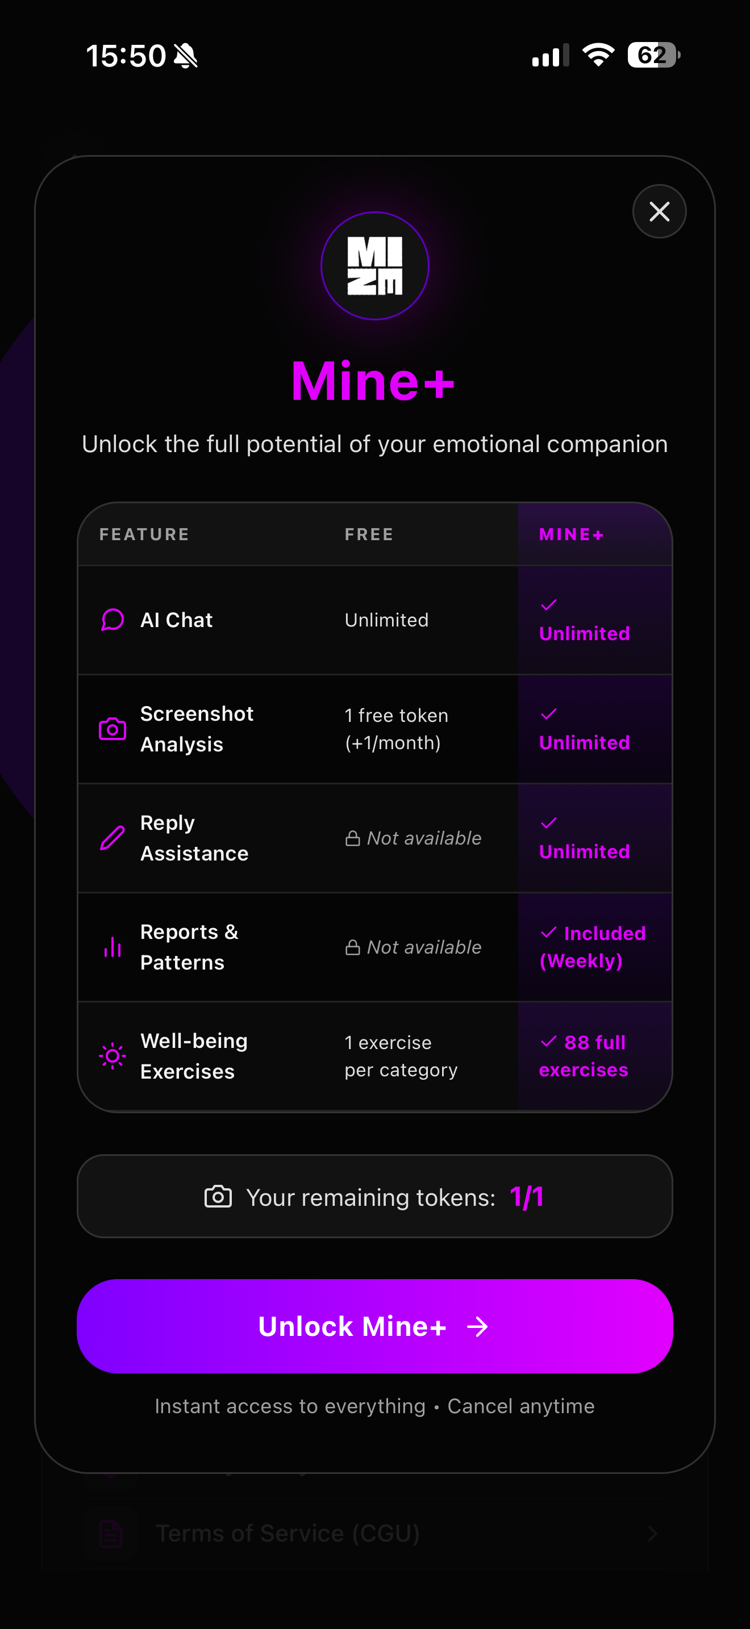
Task: Tap the 88 full exercises Mine+ cell
Action: point(595,1056)
